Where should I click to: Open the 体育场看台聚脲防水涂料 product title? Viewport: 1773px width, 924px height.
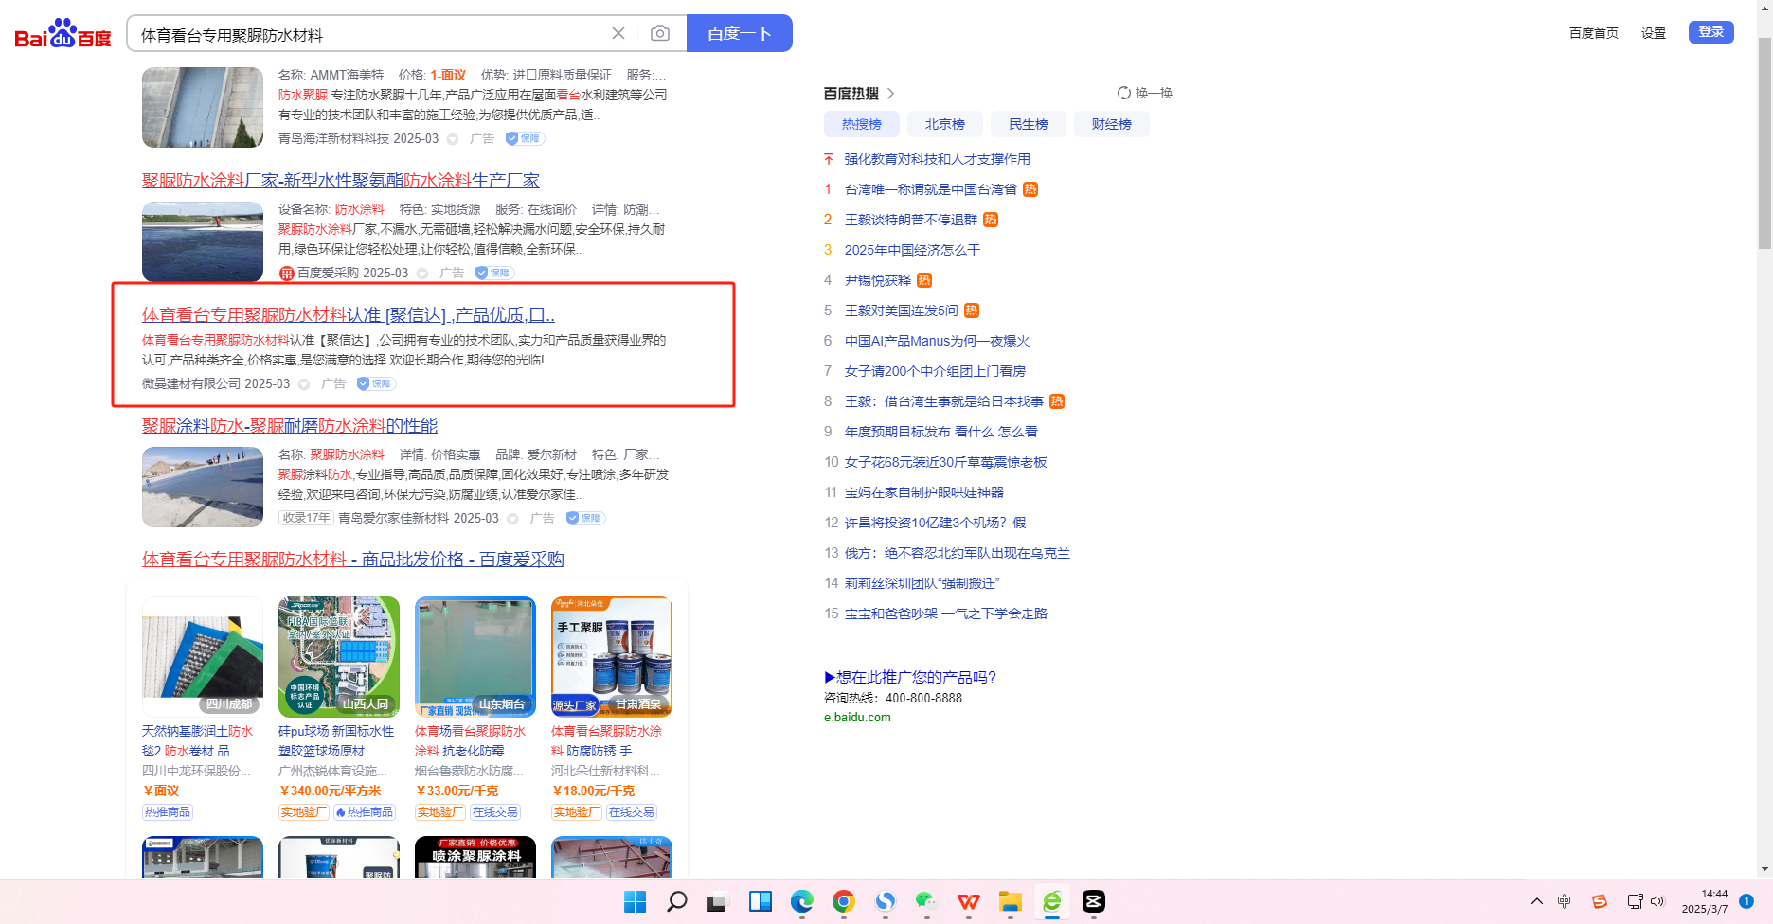click(x=471, y=740)
